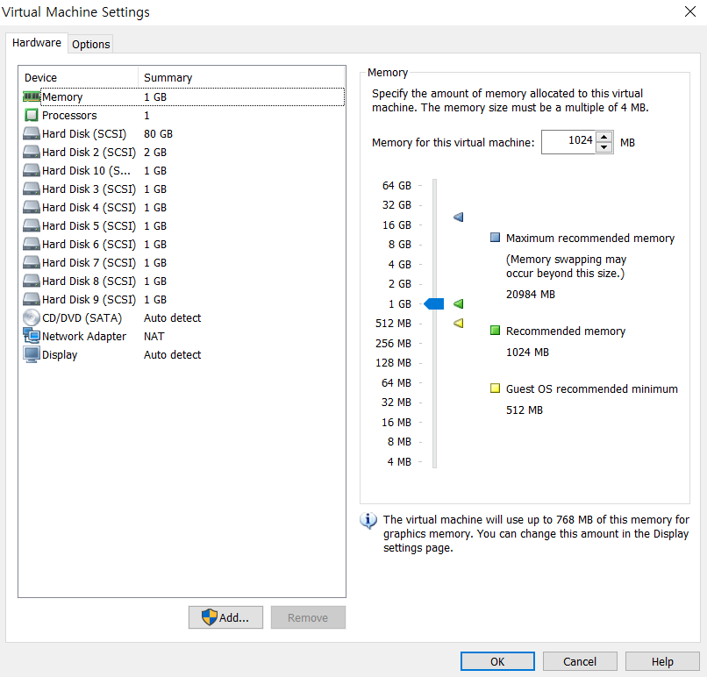Screen dimensions: 707x677
Task: Select the Hard Disk 10 drive icon
Action: [31, 171]
